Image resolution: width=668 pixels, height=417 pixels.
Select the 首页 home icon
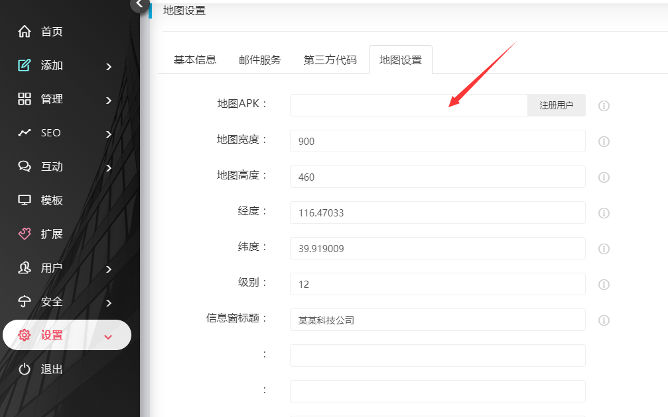[x=24, y=30]
